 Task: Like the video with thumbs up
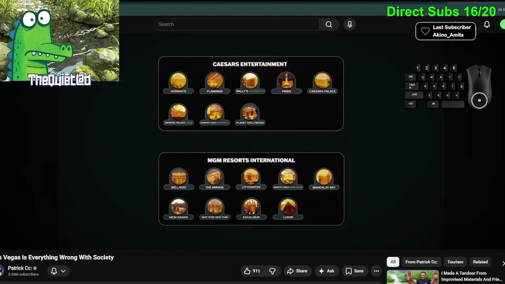[252, 271]
